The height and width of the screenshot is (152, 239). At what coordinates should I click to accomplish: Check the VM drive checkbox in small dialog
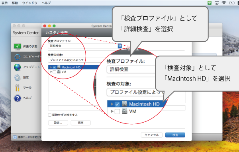tap(54, 72)
